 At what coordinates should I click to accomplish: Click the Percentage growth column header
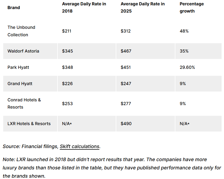pyautogui.click(x=191, y=7)
